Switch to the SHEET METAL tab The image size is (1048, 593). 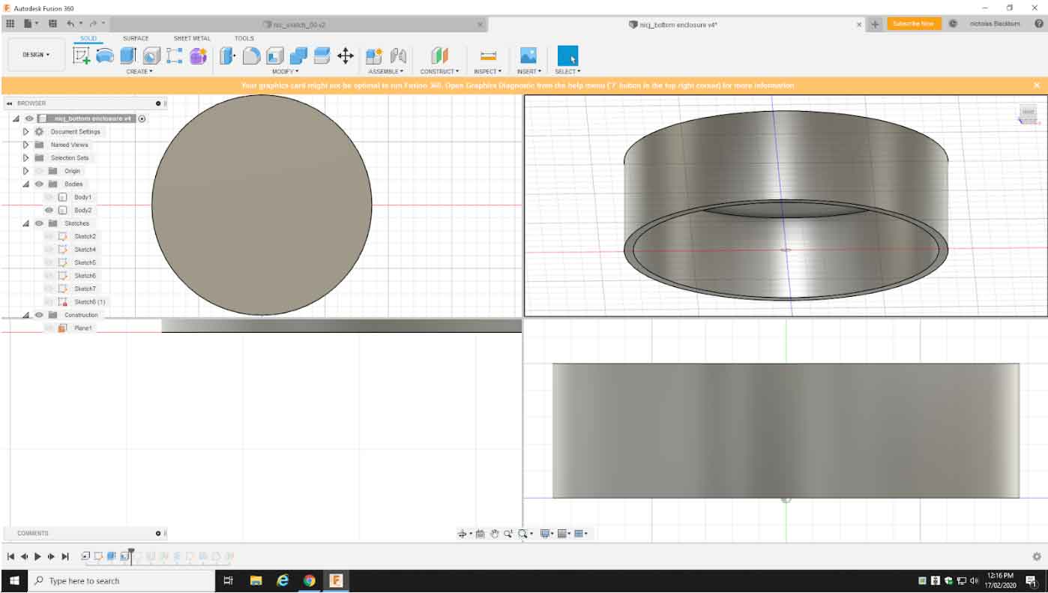pos(192,38)
